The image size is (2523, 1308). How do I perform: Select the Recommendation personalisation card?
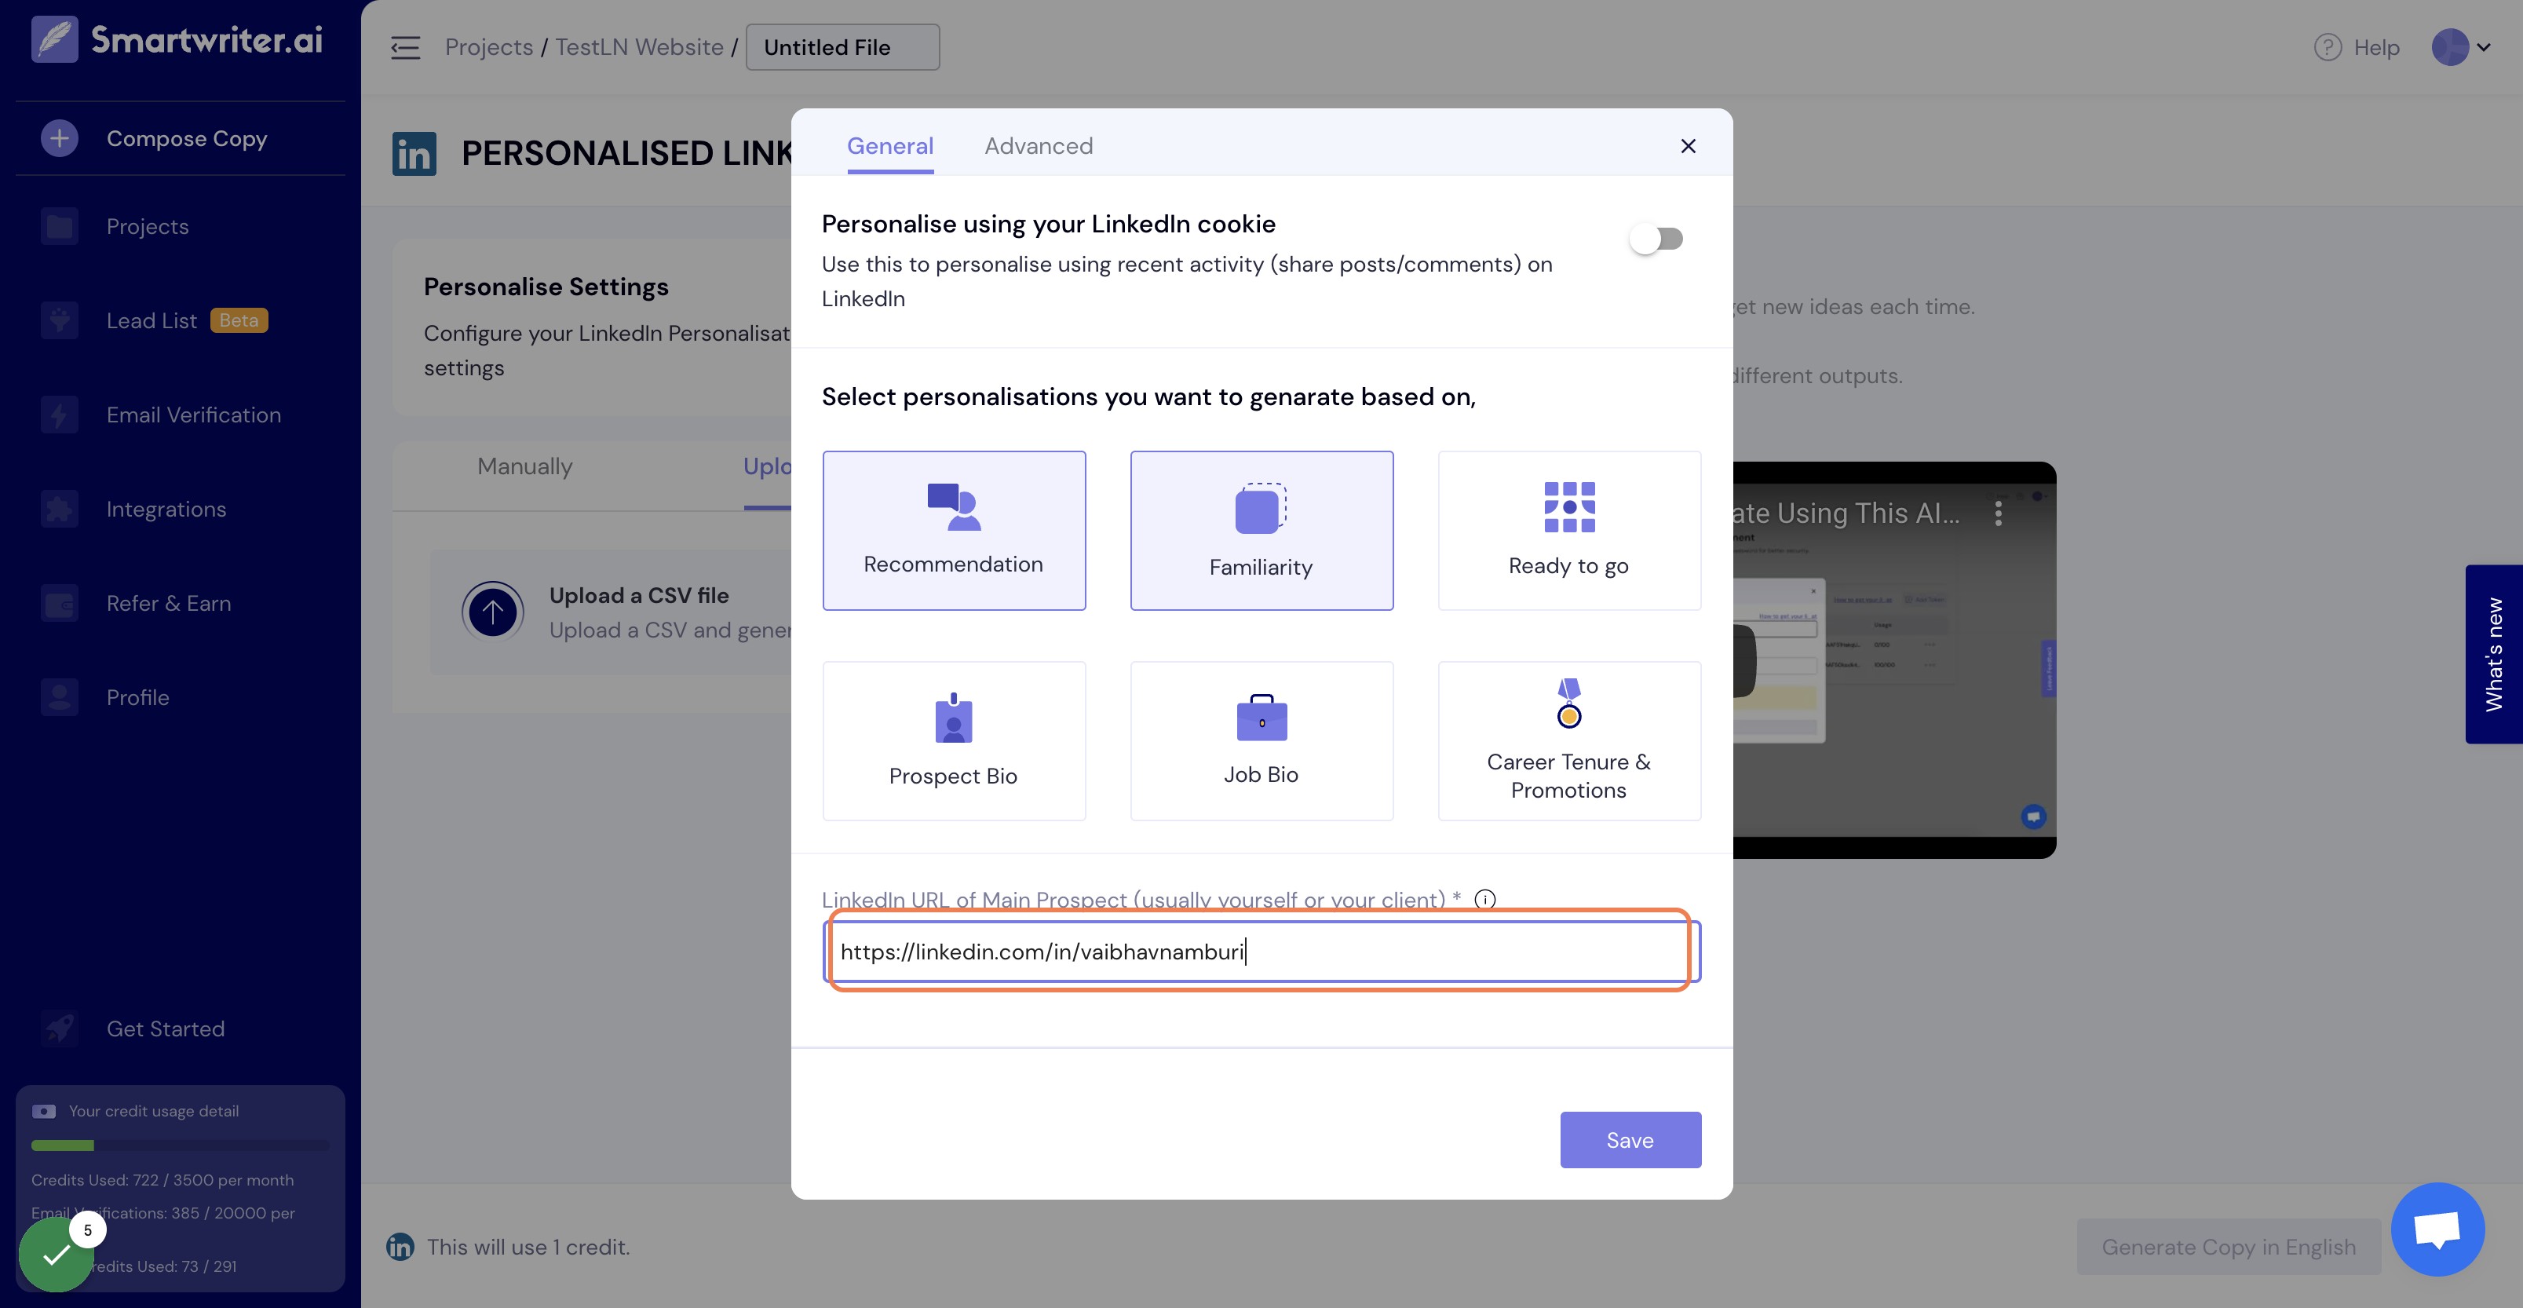click(x=954, y=530)
